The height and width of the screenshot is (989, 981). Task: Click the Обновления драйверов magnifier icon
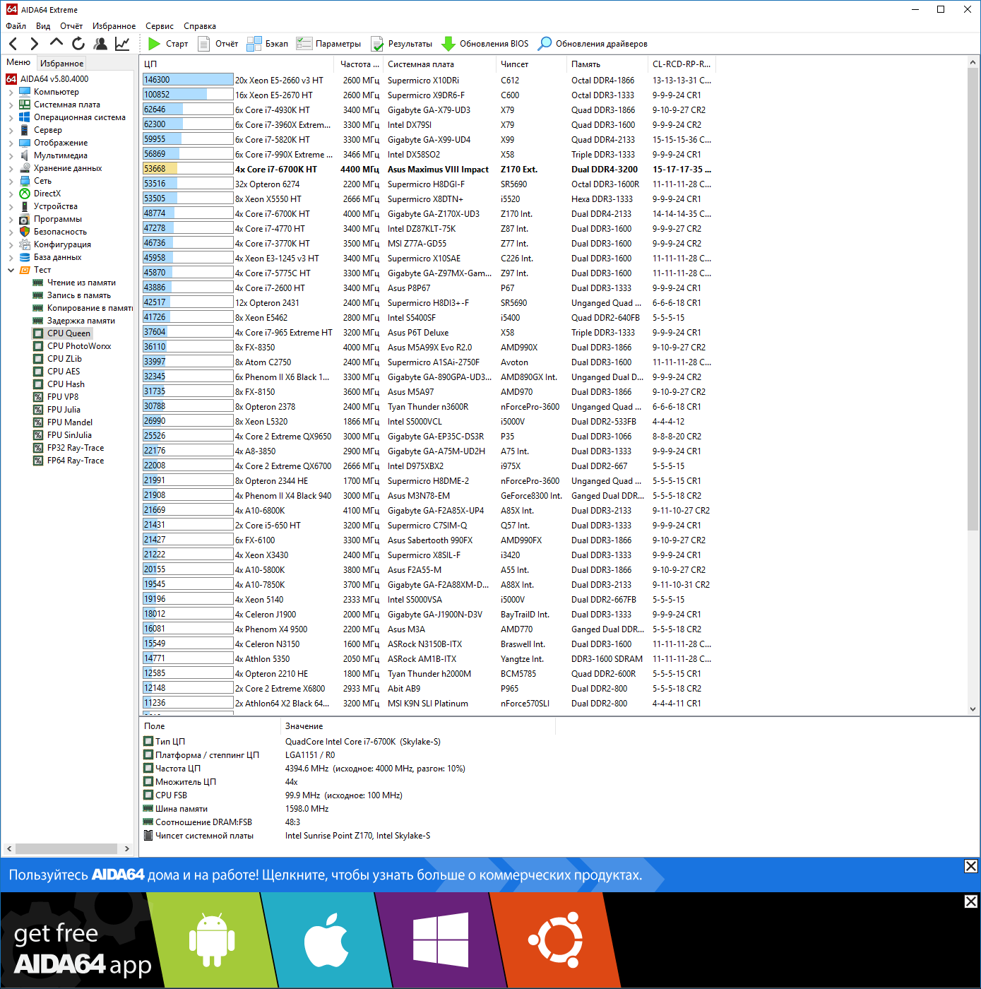point(545,44)
